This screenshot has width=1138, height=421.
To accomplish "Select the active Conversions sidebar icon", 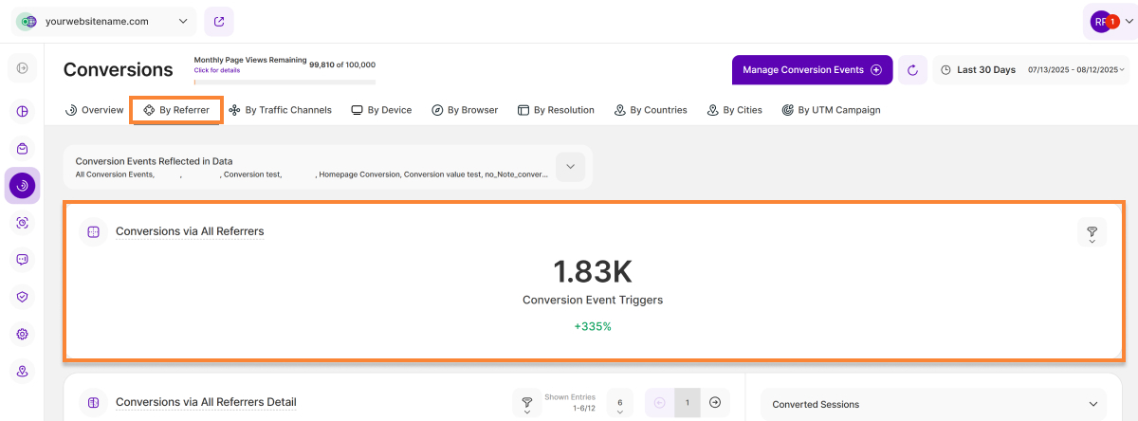I will coord(22,186).
